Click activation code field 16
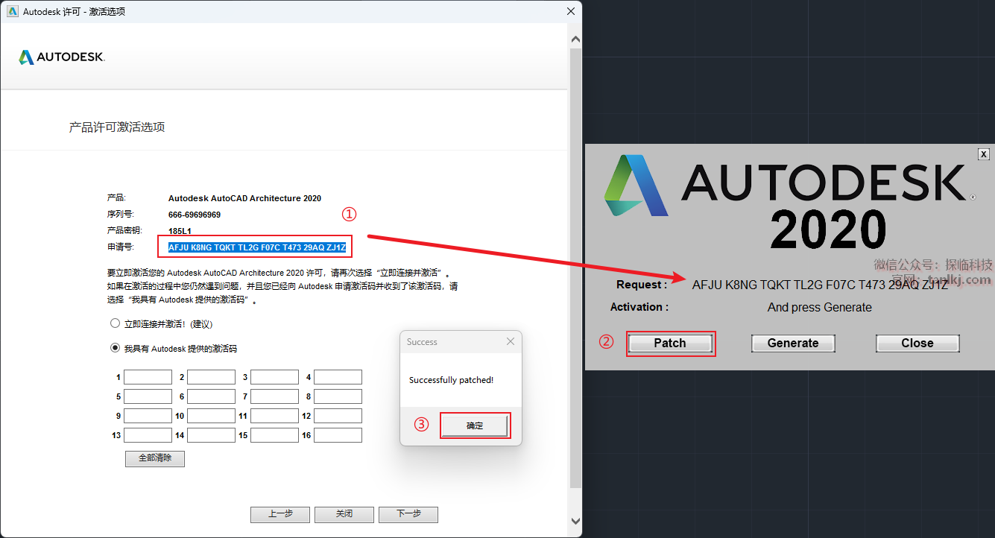This screenshot has width=995, height=538. pos(338,435)
